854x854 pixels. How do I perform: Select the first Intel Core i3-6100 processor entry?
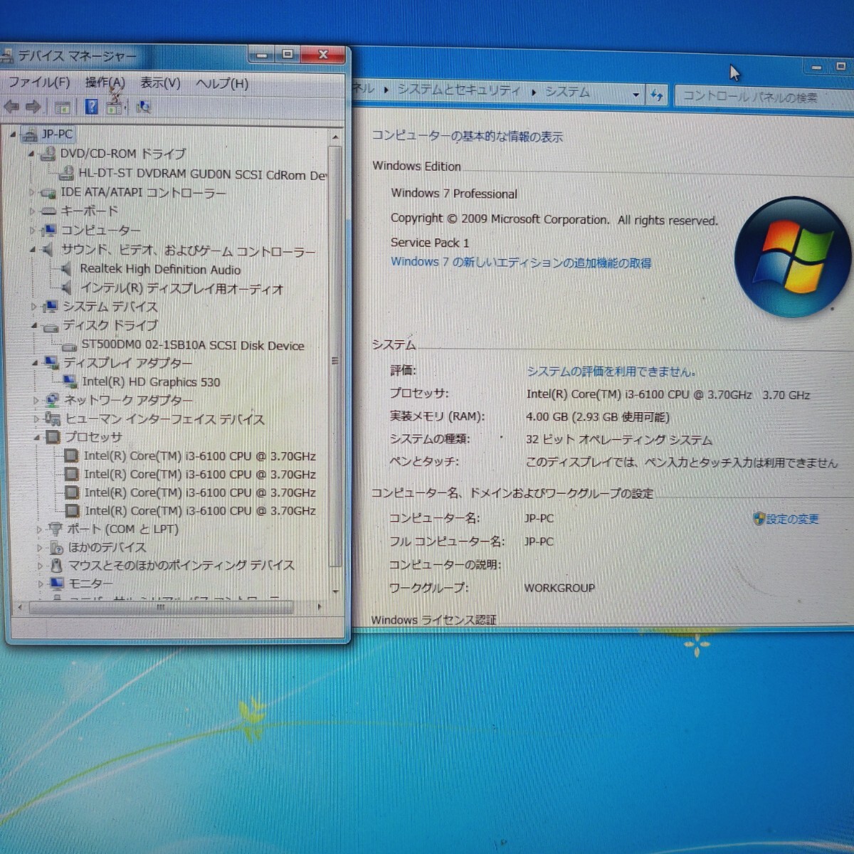point(199,456)
